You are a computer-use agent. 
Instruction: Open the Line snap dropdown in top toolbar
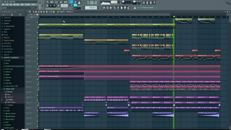[x=77, y=8]
